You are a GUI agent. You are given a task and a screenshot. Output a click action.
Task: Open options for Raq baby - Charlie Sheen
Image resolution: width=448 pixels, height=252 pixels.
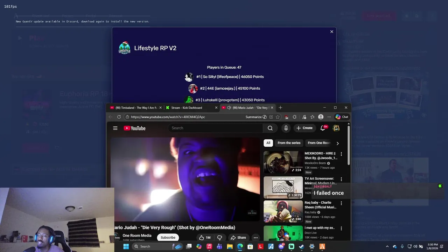point(341,203)
